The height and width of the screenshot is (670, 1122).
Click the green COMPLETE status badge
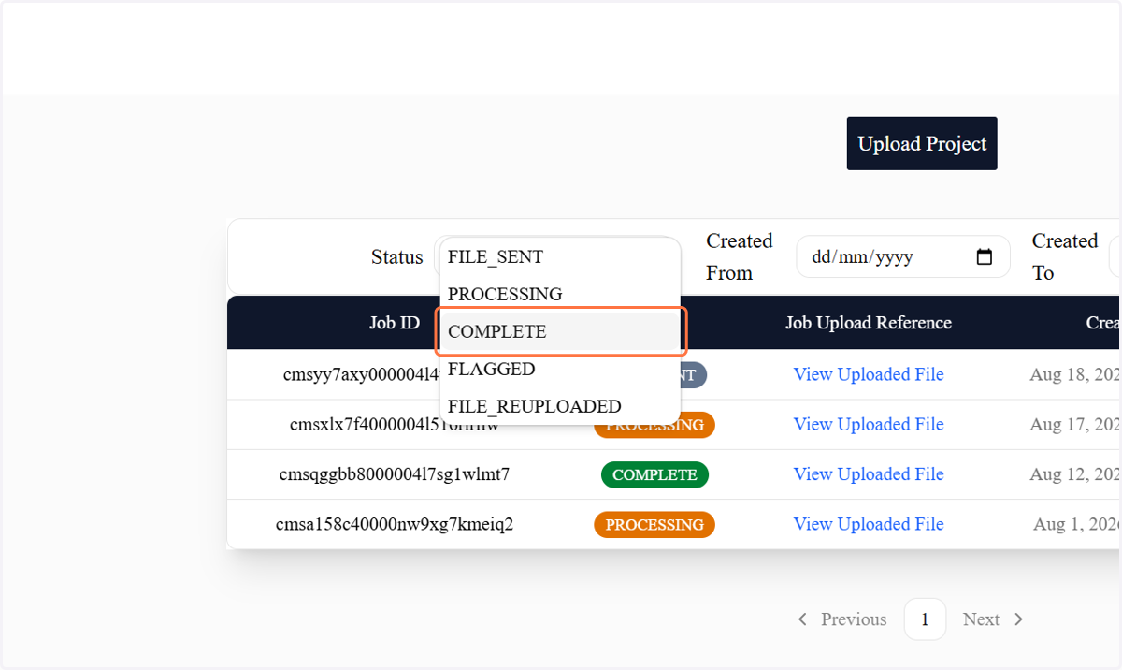[654, 474]
